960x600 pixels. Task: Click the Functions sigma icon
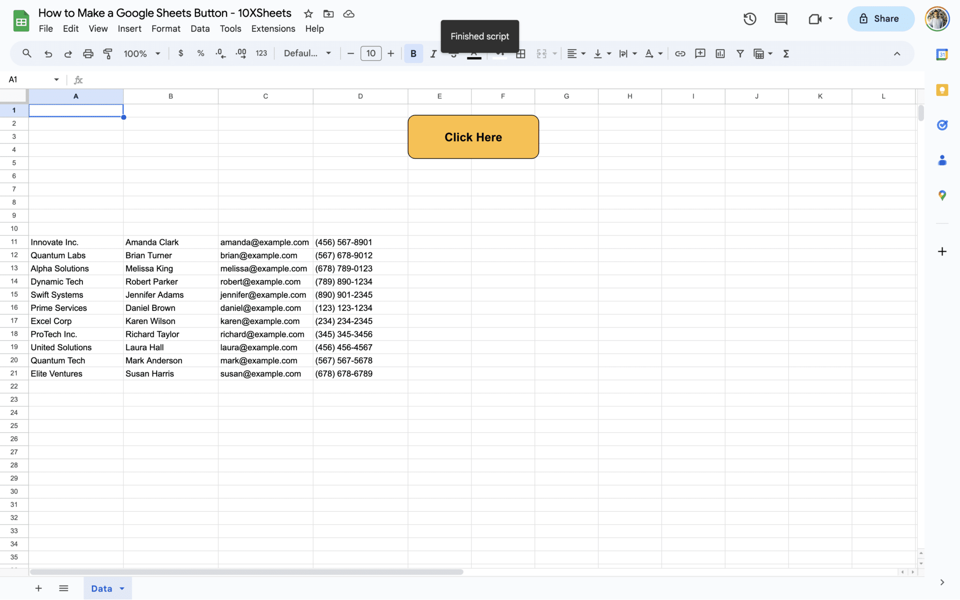(x=786, y=53)
